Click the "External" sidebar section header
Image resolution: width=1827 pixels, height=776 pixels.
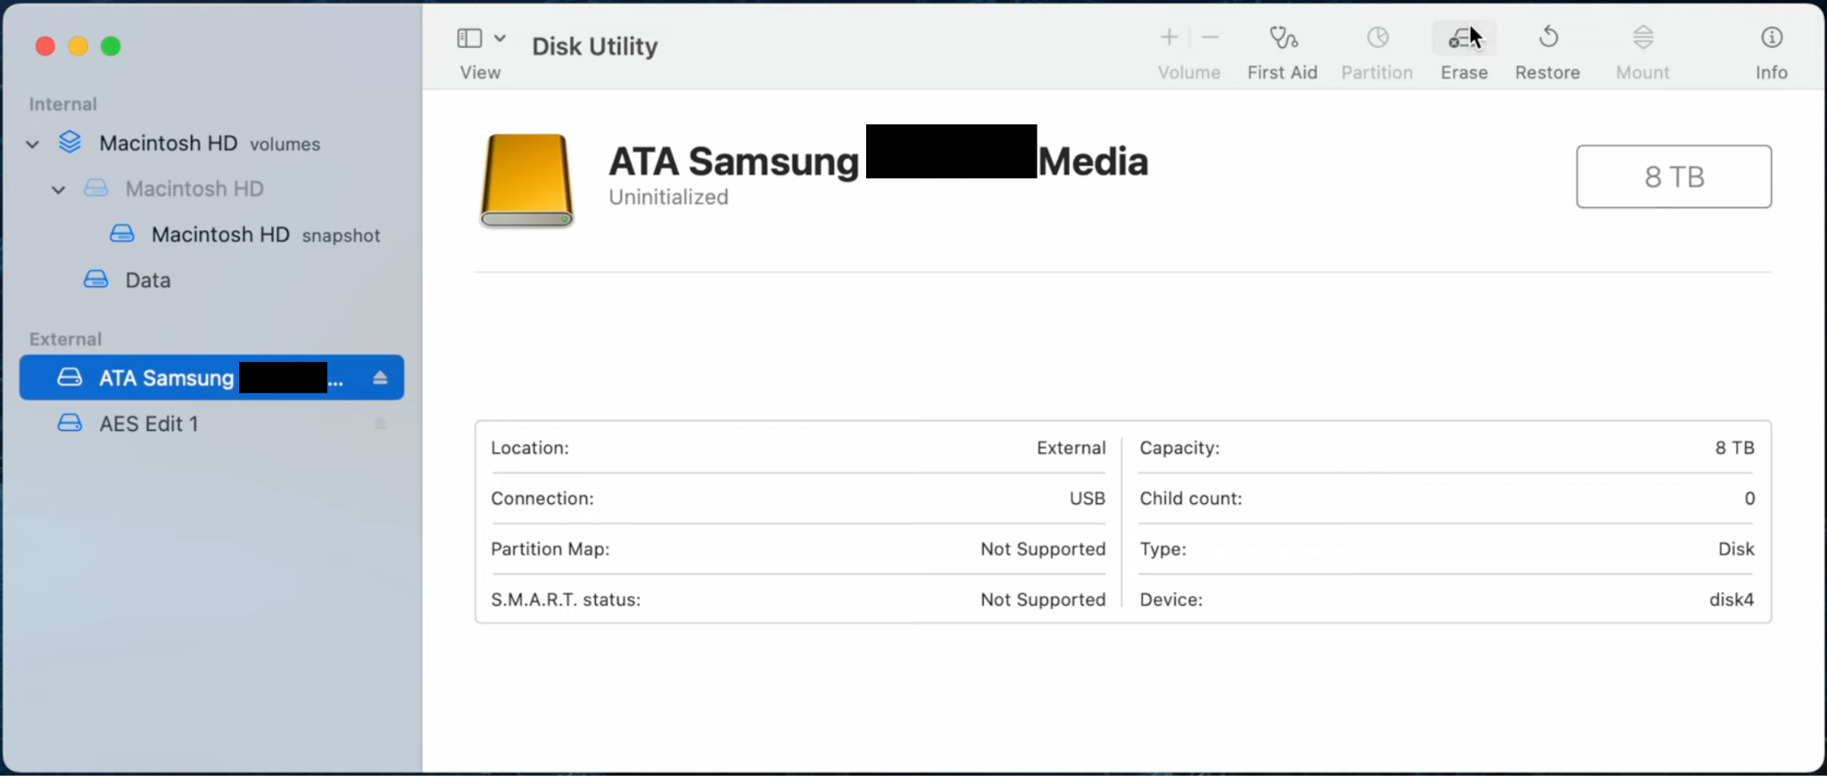coord(65,339)
